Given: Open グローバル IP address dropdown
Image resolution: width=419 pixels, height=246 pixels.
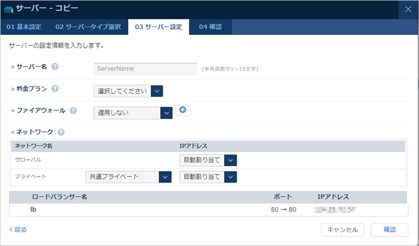Looking at the screenshot, I should coord(208,160).
